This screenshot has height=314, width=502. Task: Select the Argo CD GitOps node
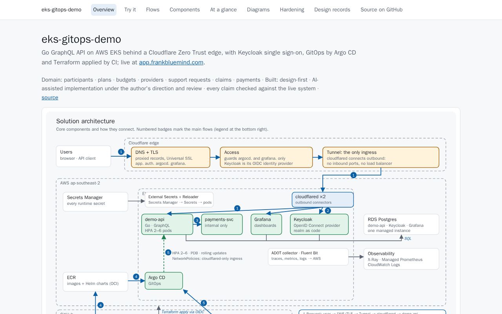[x=164, y=281]
